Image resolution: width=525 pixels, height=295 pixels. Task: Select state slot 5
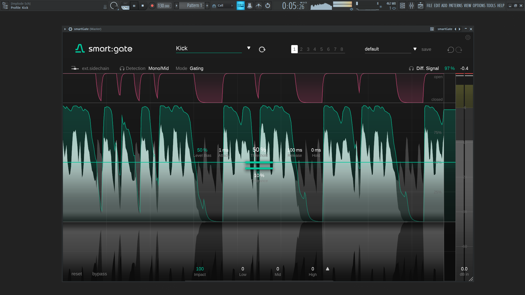point(322,49)
